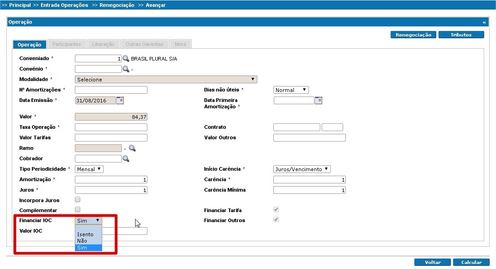Open calendar picker for Data Emissão
This screenshot has width=496, height=269.
click(120, 100)
